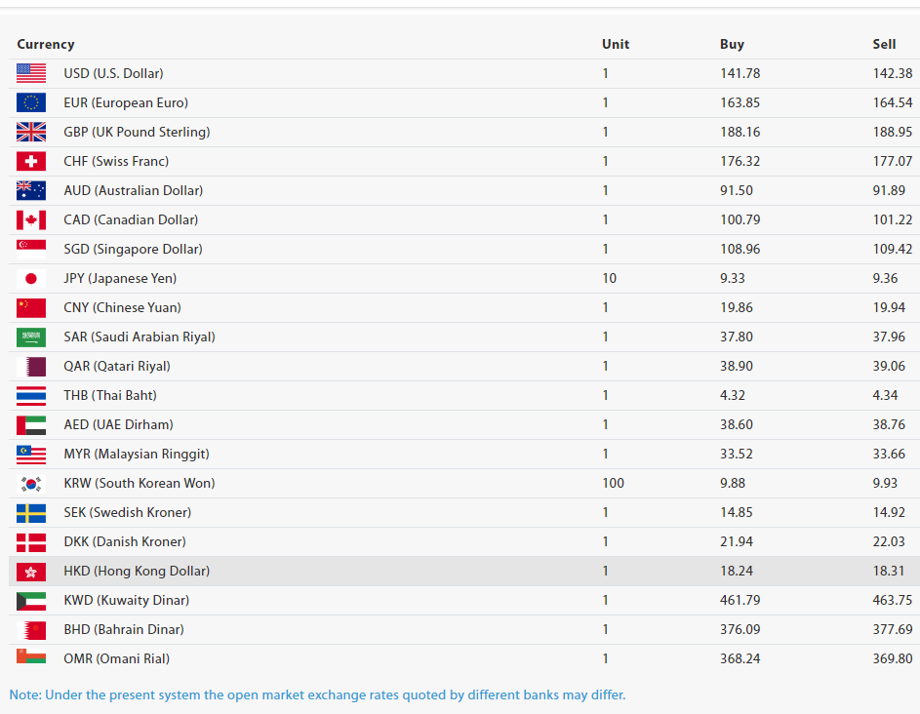The height and width of the screenshot is (714, 920).
Task: Click the open market exchange rates note
Action: coord(317,695)
